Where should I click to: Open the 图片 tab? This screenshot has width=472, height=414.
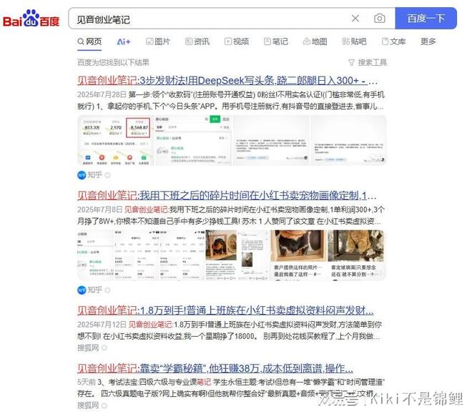click(x=158, y=41)
